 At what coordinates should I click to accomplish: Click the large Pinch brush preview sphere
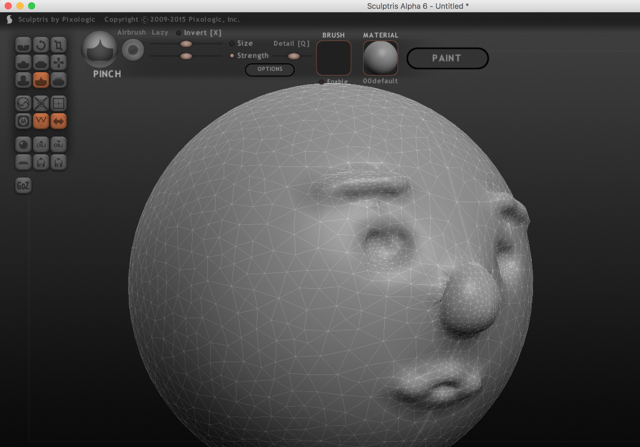100,50
